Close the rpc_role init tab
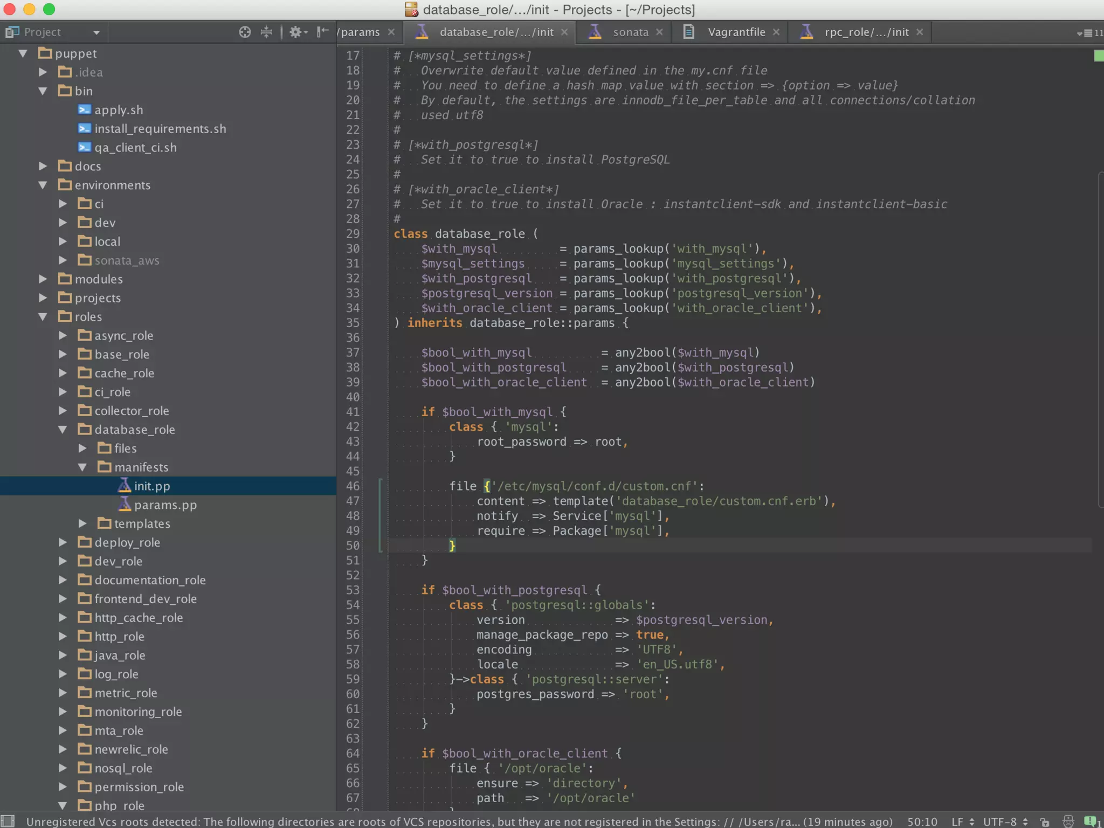Image resolution: width=1104 pixels, height=828 pixels. [920, 32]
